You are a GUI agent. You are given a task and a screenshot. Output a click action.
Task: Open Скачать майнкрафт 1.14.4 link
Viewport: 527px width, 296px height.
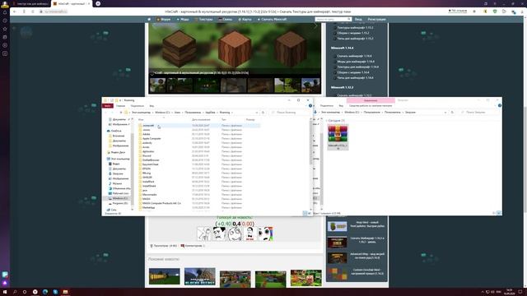click(x=354, y=56)
